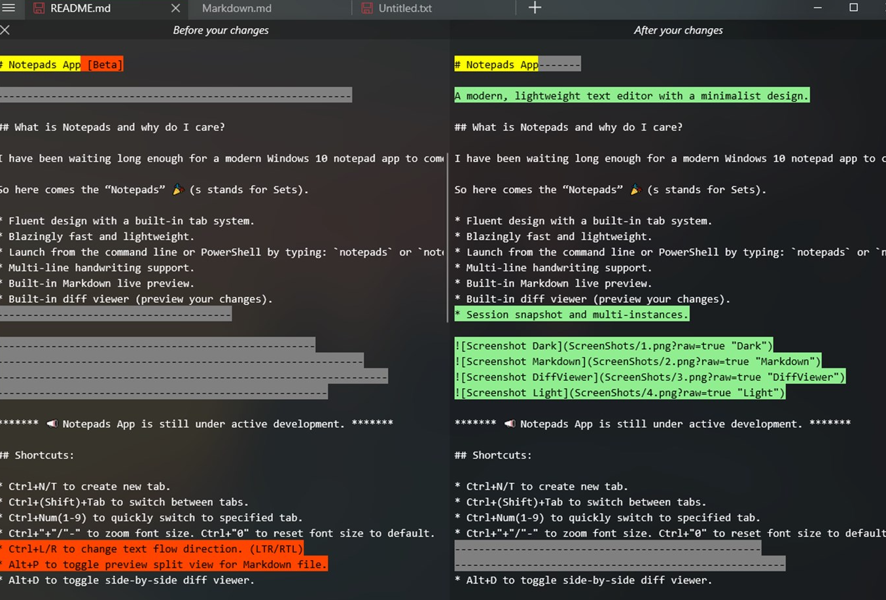
Task: Close the side-by-side diff viewer
Action: click(x=5, y=30)
